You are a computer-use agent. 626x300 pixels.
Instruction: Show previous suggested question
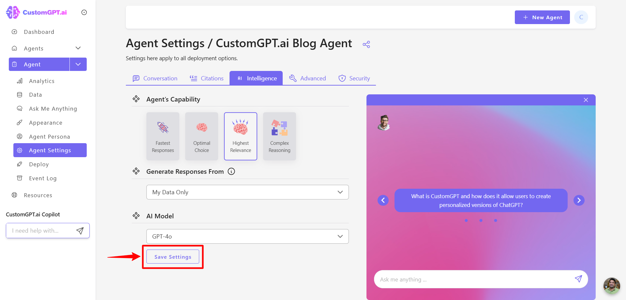tap(383, 200)
